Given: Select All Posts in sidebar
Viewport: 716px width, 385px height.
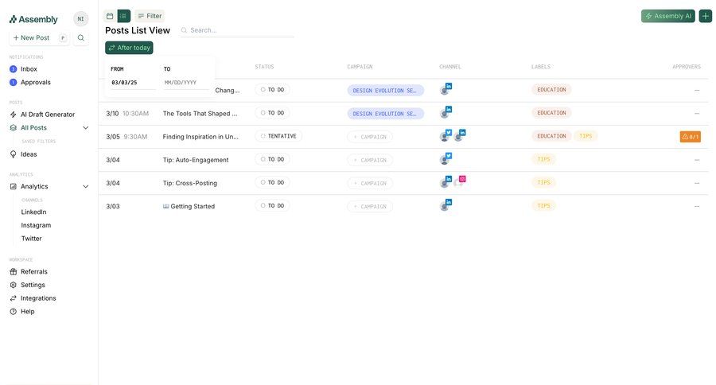Looking at the screenshot, I should (x=33, y=128).
